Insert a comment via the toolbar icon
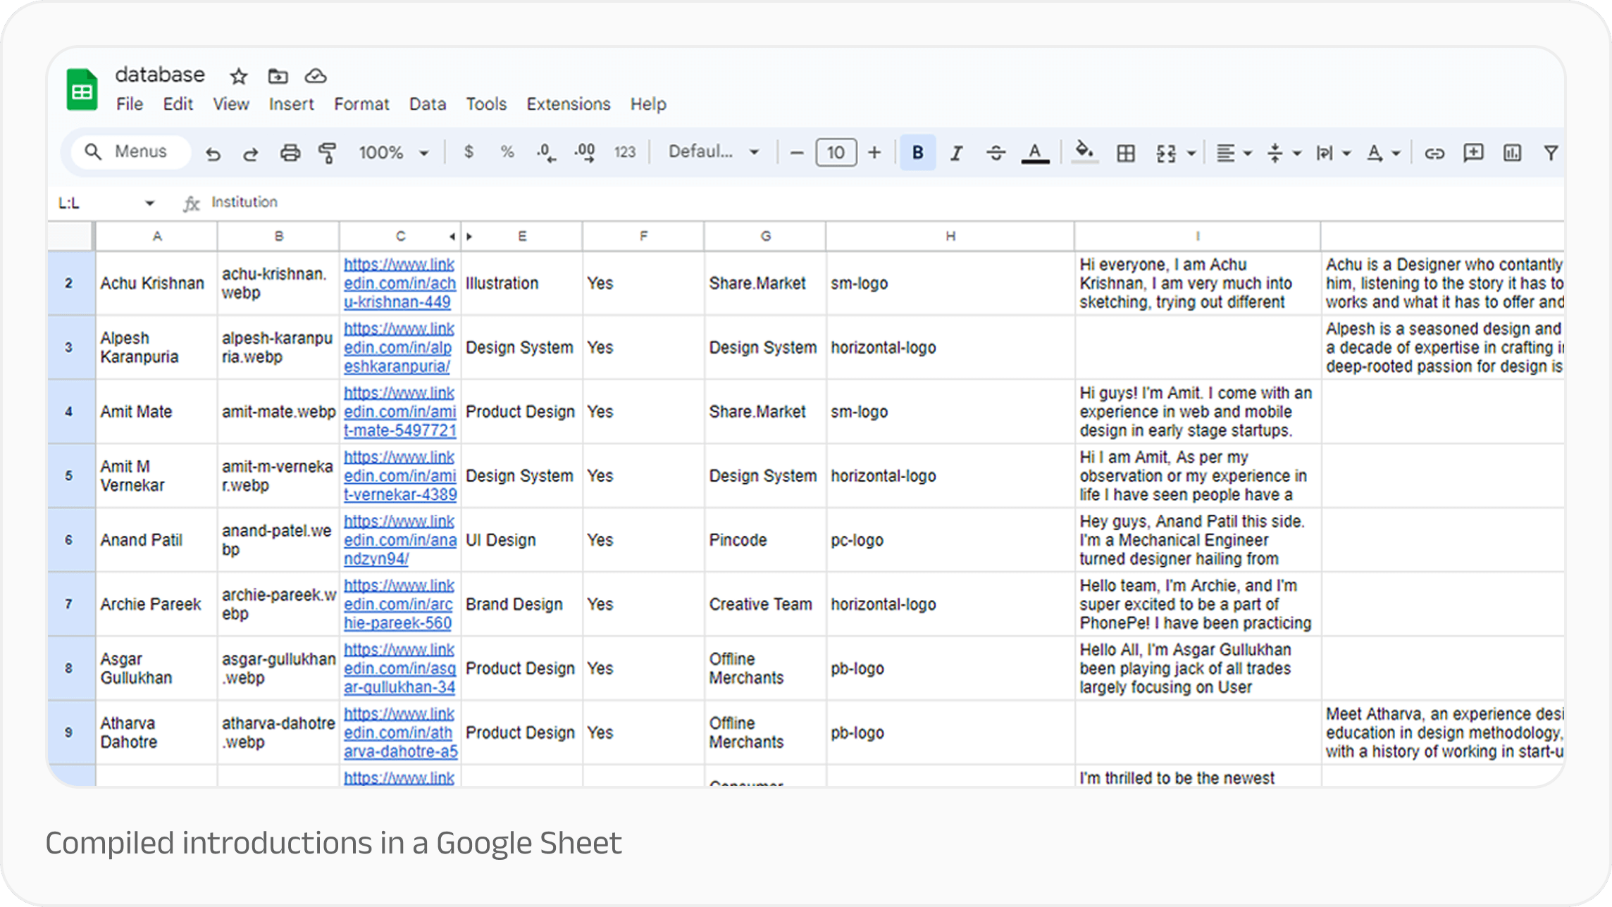This screenshot has width=1612, height=907. click(1472, 151)
